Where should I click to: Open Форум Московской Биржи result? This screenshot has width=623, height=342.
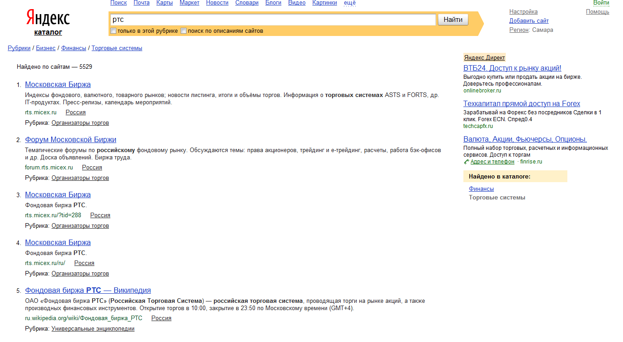71,140
